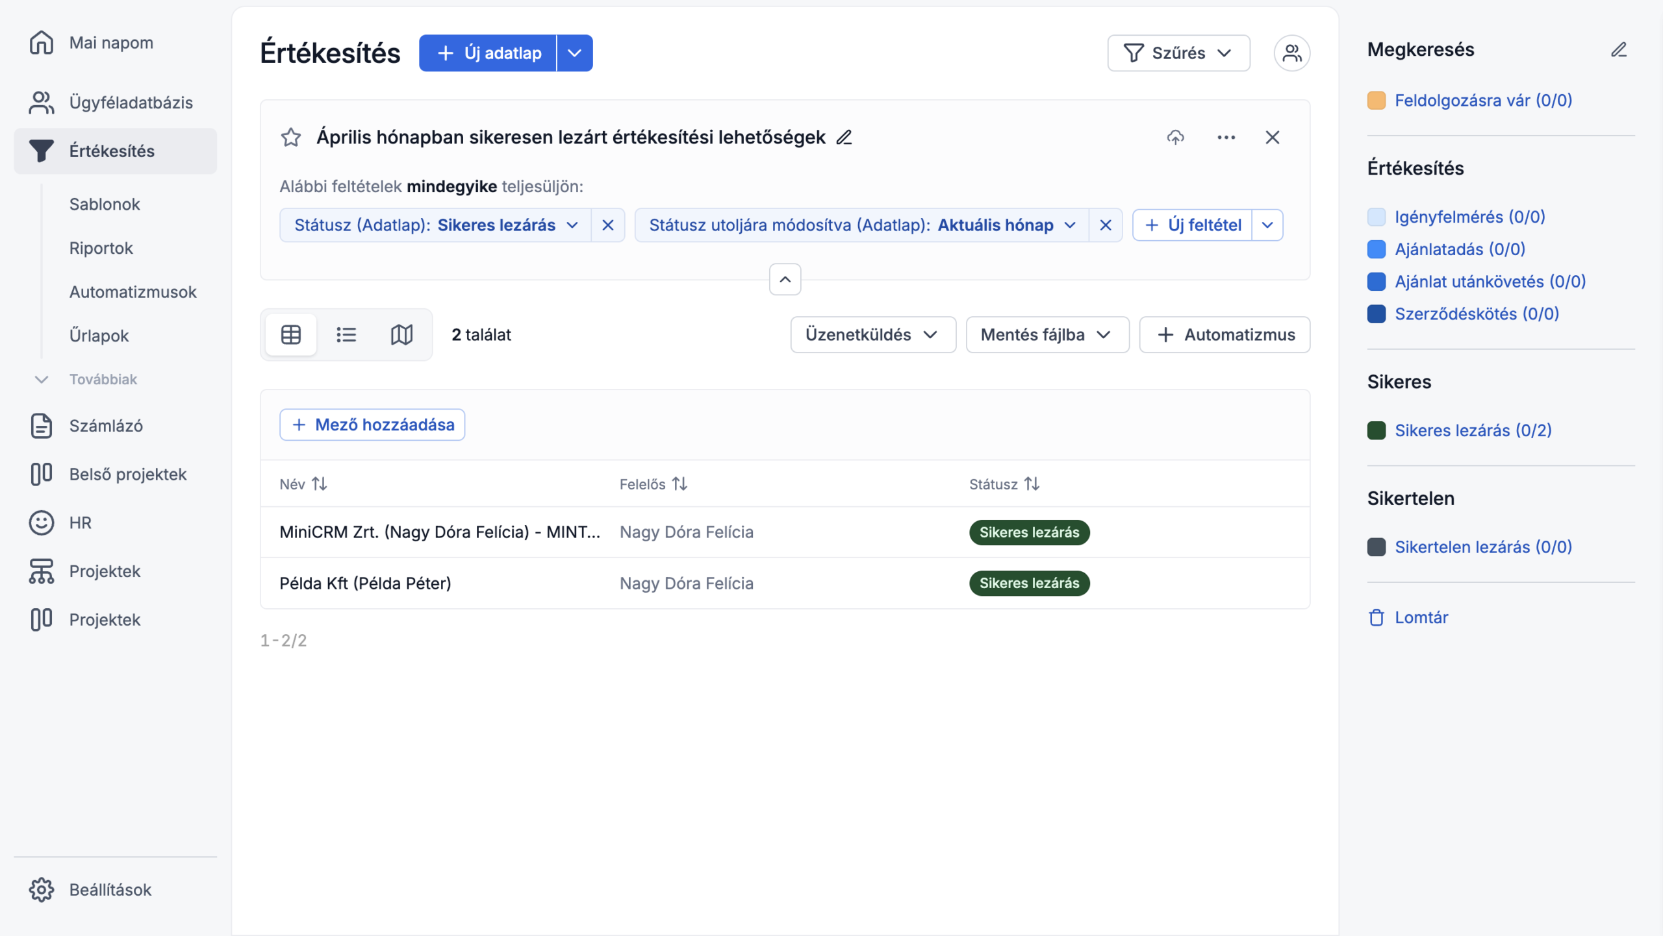Open the Mentés fájlba dropdown
The height and width of the screenshot is (936, 1663).
click(1047, 335)
